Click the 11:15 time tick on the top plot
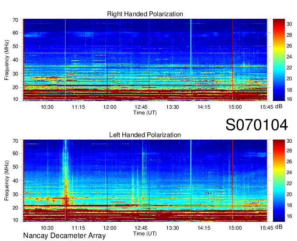The width and height of the screenshot is (297, 241). pos(78,107)
